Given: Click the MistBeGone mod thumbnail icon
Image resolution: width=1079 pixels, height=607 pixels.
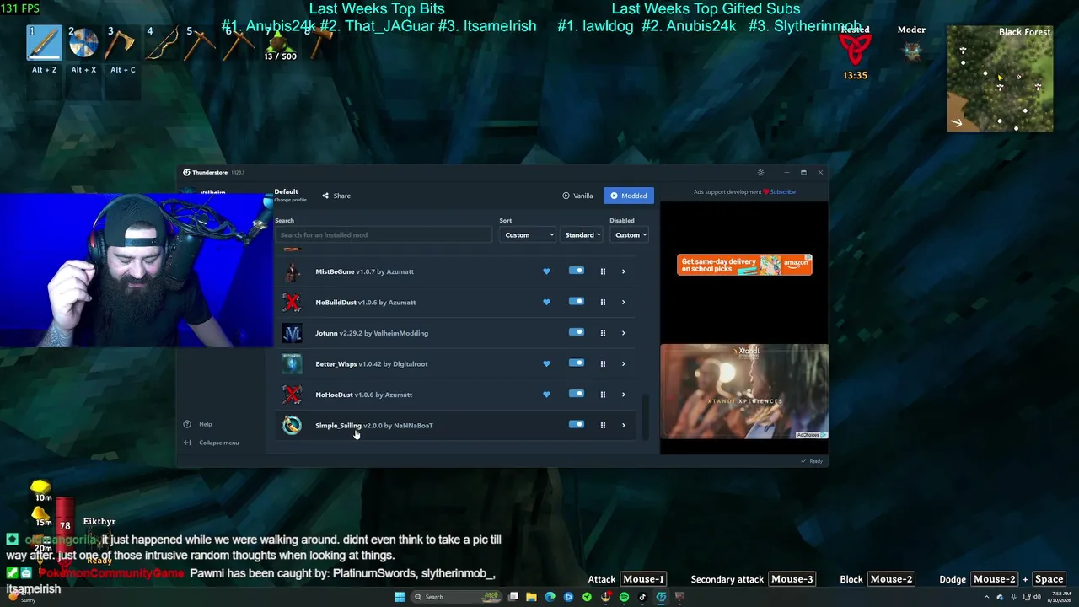Looking at the screenshot, I should (292, 271).
